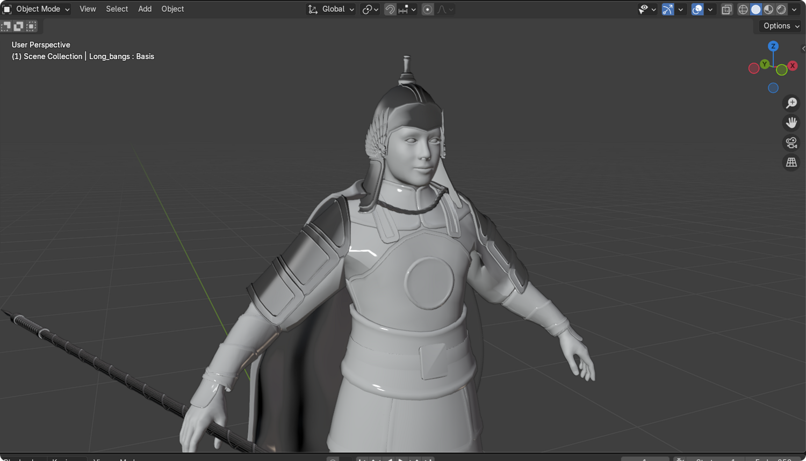
Task: Open the Add menu
Action: point(145,9)
